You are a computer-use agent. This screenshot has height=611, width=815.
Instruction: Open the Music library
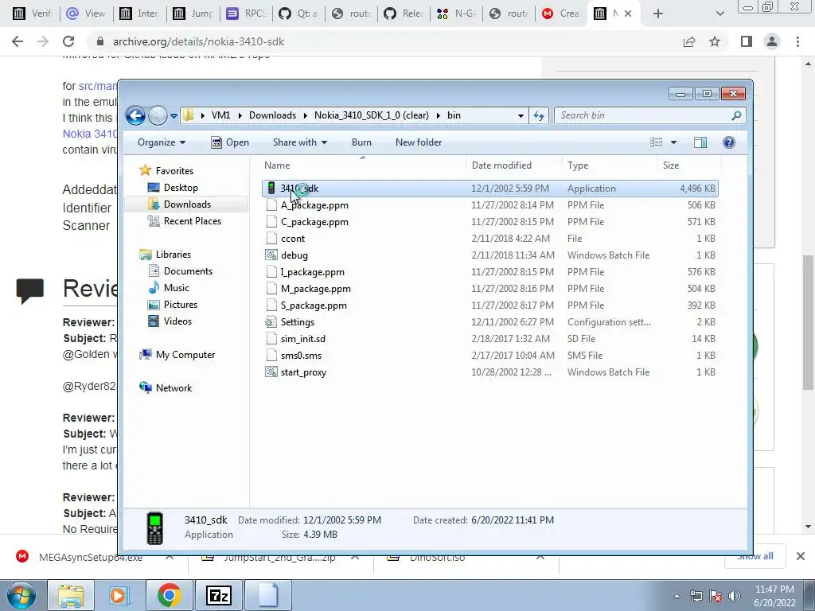point(176,287)
